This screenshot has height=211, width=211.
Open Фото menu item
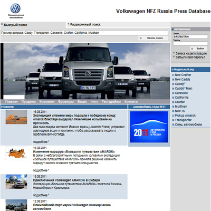click(x=94, y=102)
